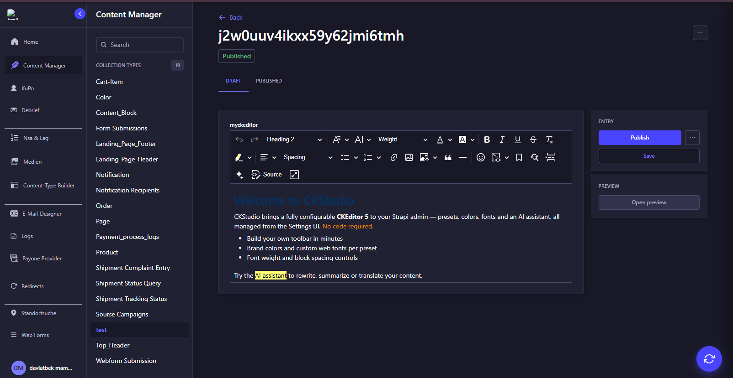Click the floating refresh button

(709, 359)
